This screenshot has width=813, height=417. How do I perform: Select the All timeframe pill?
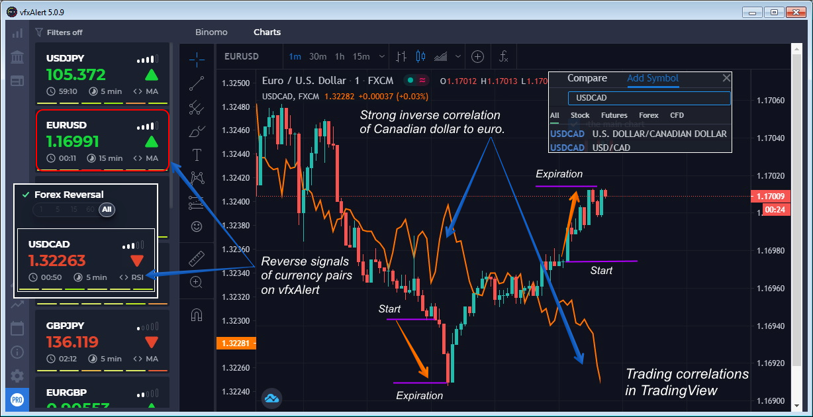coord(107,209)
